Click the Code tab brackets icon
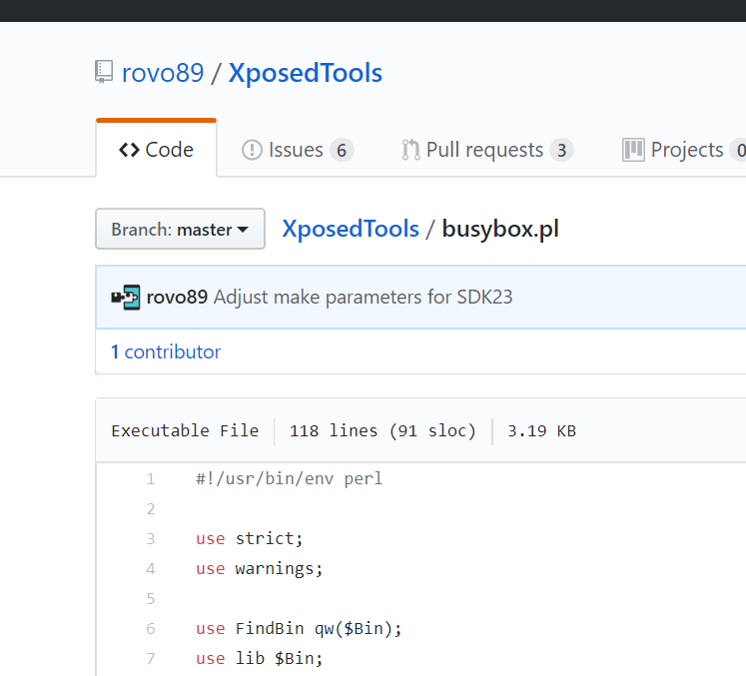This screenshot has width=746, height=676. pyautogui.click(x=129, y=150)
